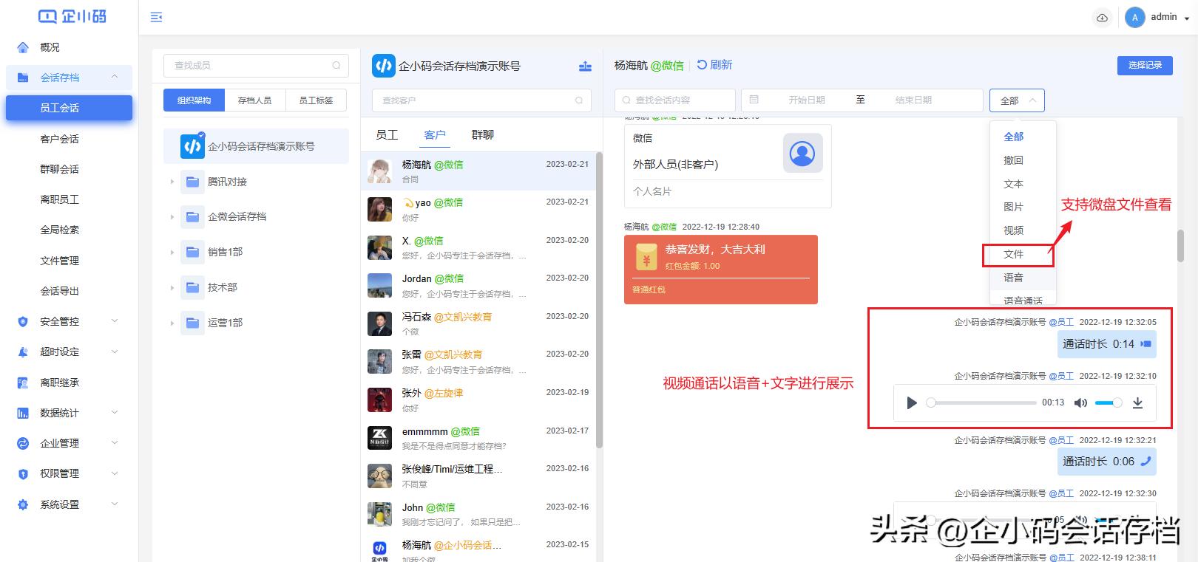Select 语音 in type filter list
1198x562 pixels.
pyautogui.click(x=1013, y=278)
